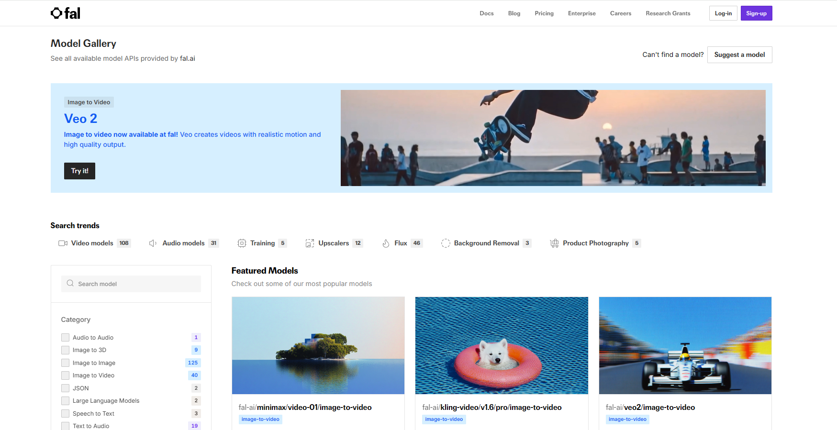Click the Image to Video banner tag
The width and height of the screenshot is (837, 430).
tap(89, 102)
